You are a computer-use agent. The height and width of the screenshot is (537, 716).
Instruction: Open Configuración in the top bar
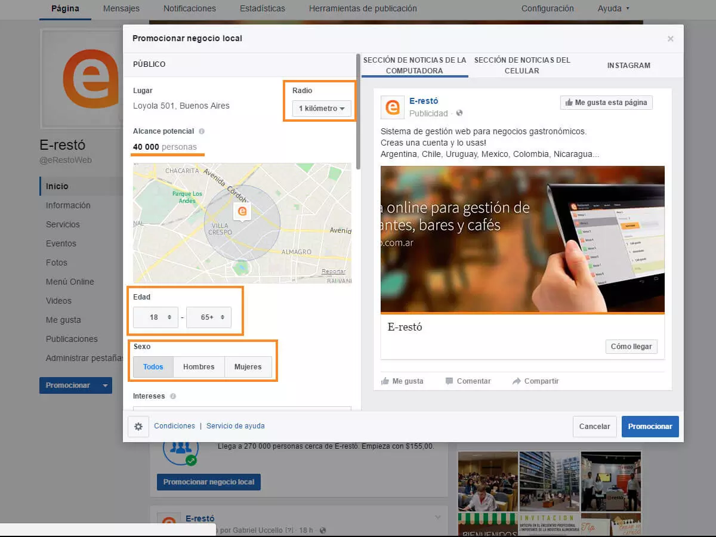point(548,9)
